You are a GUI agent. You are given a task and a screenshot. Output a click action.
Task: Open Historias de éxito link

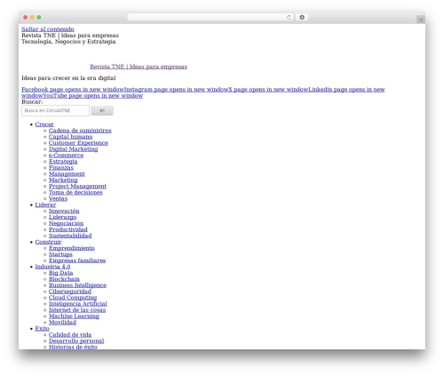73,347
